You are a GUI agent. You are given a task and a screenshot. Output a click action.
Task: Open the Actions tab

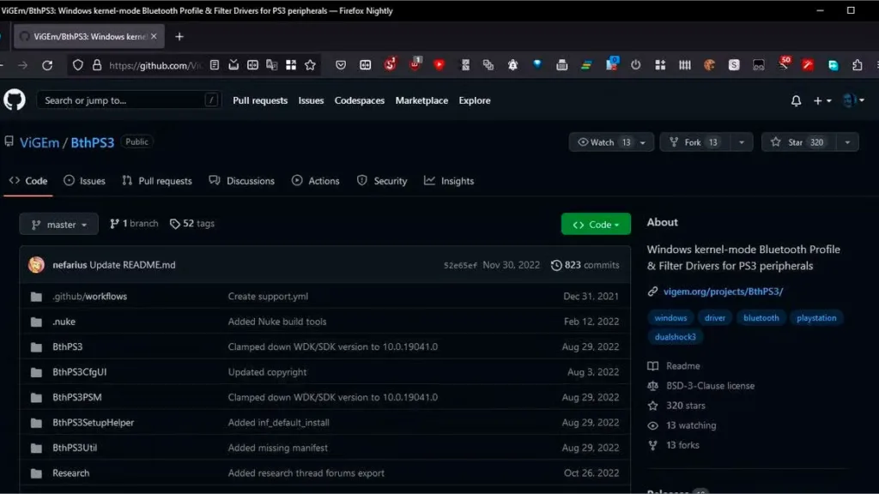316,181
